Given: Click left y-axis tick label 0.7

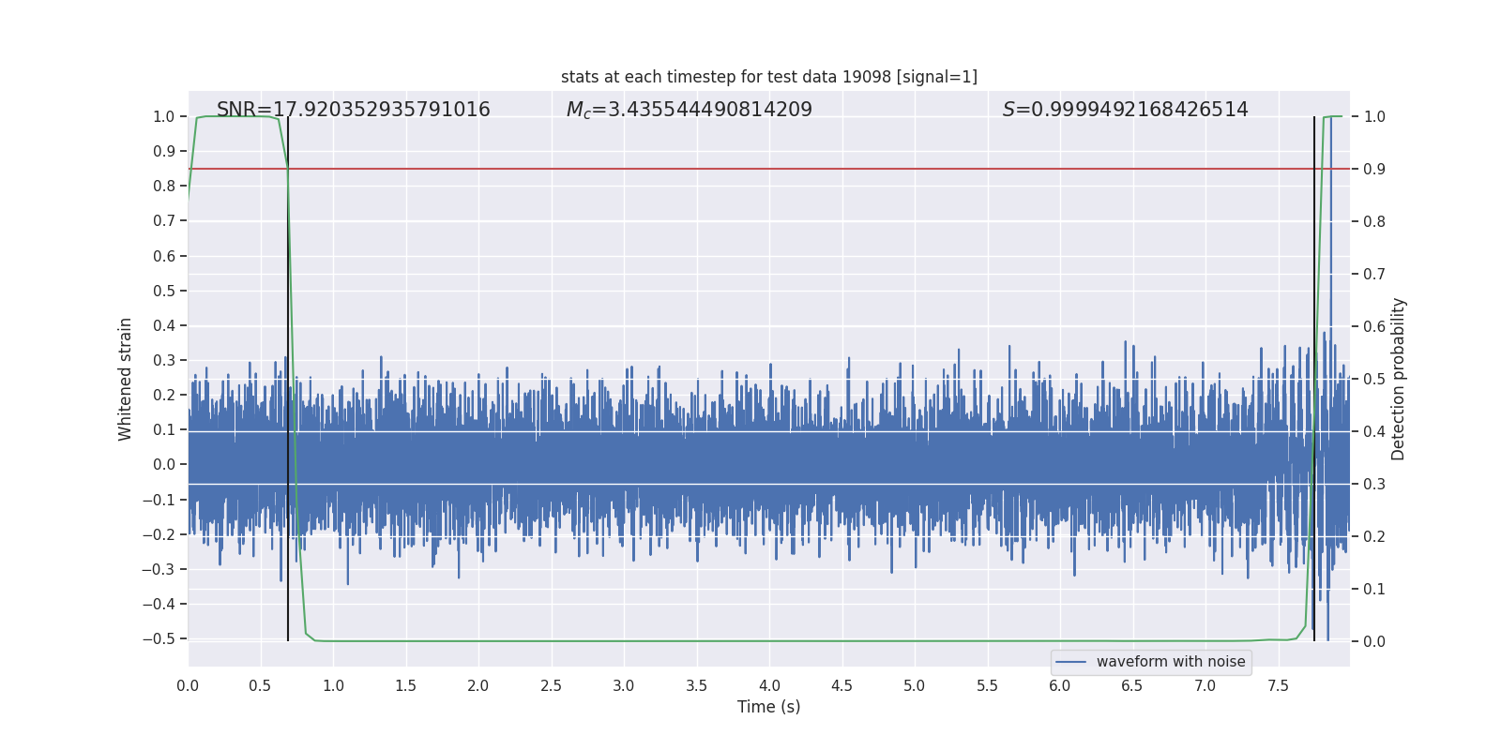Looking at the screenshot, I should click(164, 221).
